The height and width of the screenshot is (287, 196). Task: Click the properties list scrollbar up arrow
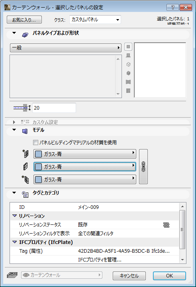(x=182, y=206)
